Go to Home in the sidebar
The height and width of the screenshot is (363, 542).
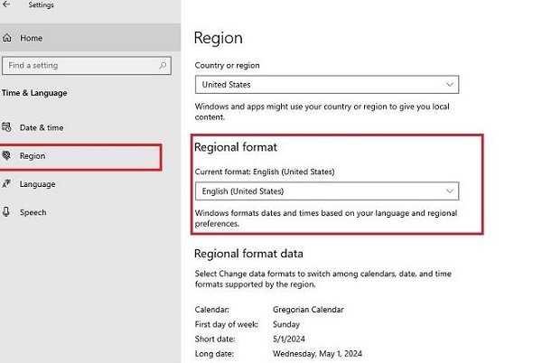(x=31, y=38)
